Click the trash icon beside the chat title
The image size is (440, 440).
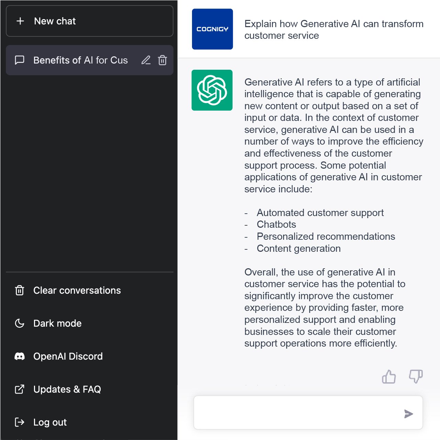coord(162,60)
